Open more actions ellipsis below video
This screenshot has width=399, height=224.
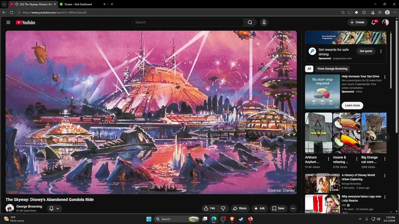[x=293, y=208]
